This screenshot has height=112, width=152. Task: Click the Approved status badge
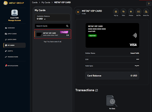pyautogui.click(x=92, y=36)
